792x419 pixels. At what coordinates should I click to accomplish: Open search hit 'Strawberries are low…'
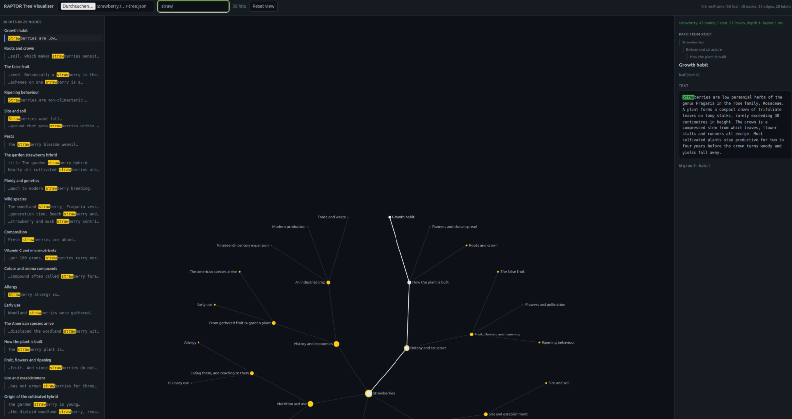pos(54,38)
